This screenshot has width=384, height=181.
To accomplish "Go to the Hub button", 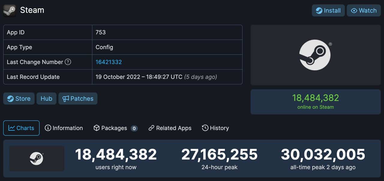I will 46,99.
